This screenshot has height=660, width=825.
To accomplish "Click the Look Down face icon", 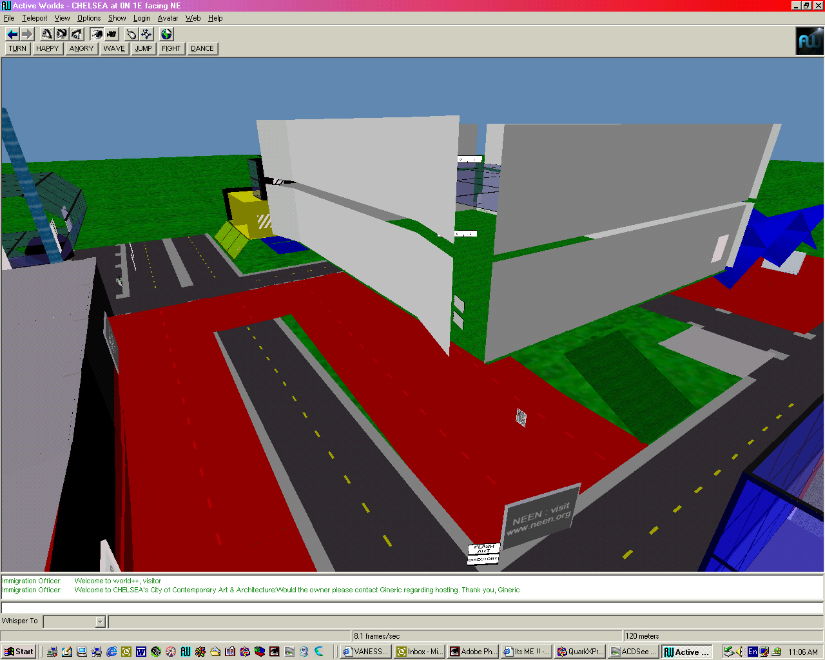I will 77,34.
